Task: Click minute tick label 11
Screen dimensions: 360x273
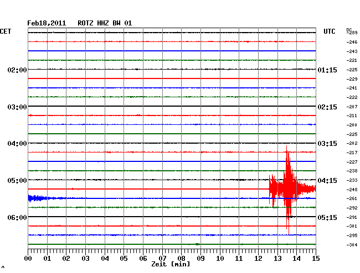Action: click(239, 259)
